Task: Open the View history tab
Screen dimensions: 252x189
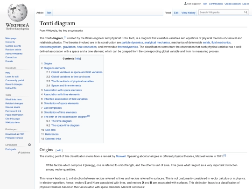Action: point(189,13)
